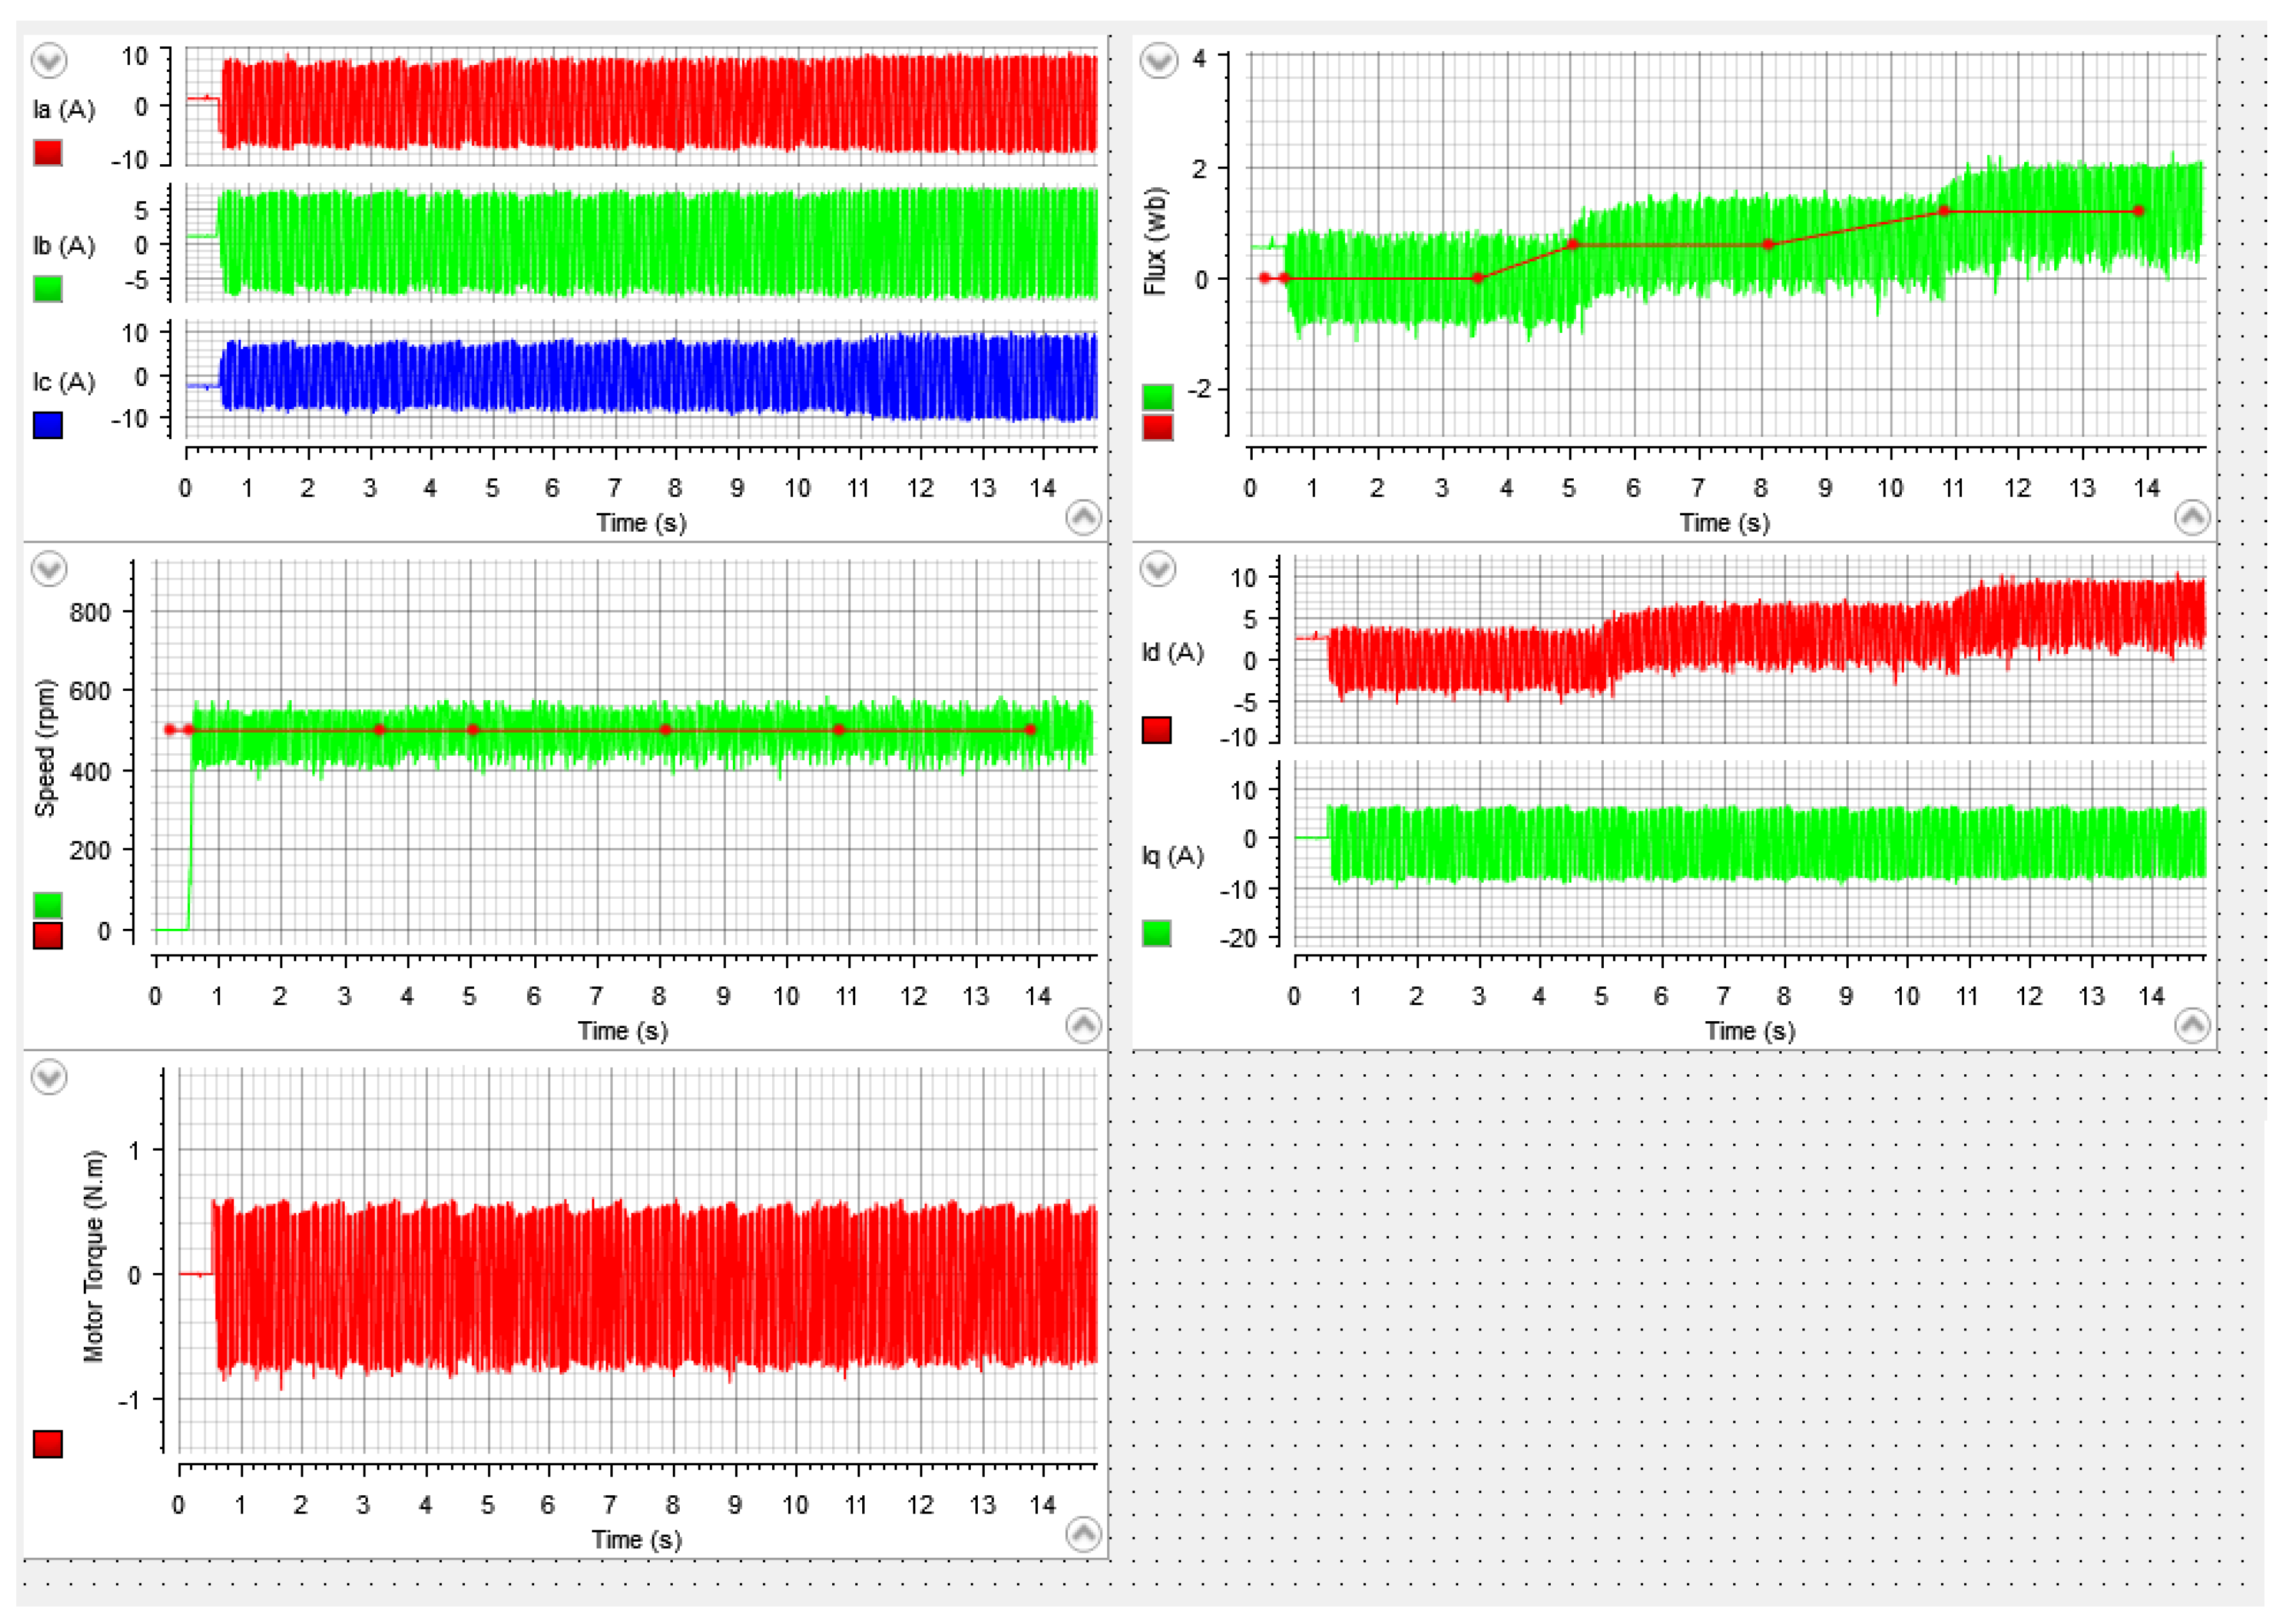Open dropdown arrow on Motor Torque panel
This screenshot has height=1624, width=2281.
point(49,1077)
